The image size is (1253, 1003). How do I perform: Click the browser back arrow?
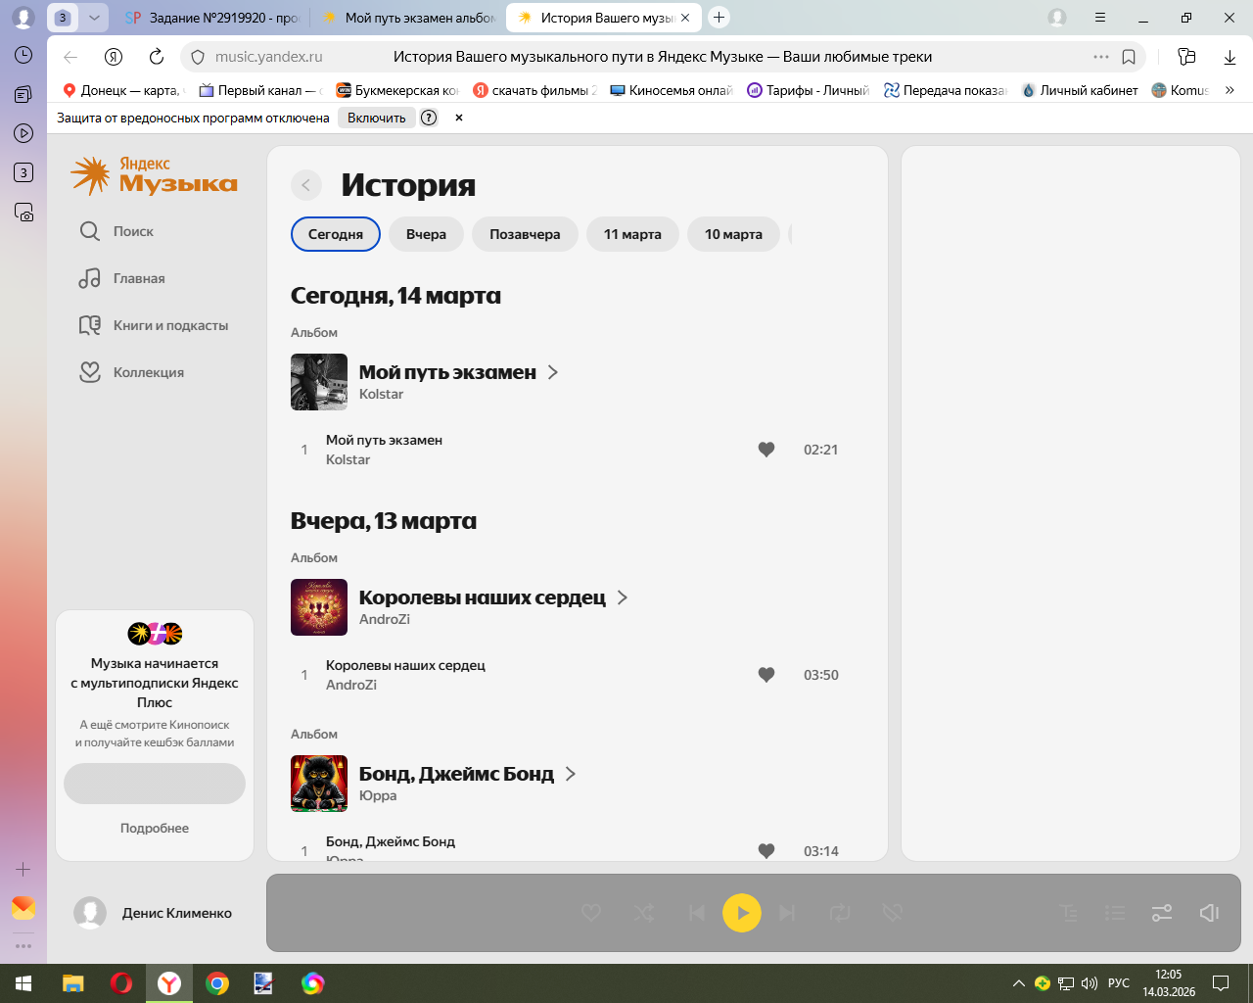pyautogui.click(x=70, y=57)
